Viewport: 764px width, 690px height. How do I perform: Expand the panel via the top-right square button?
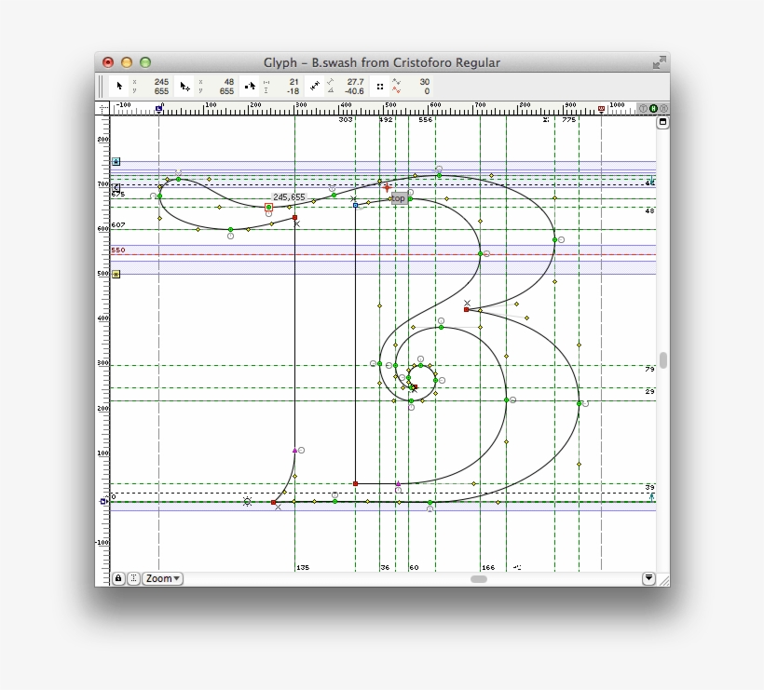[662, 122]
